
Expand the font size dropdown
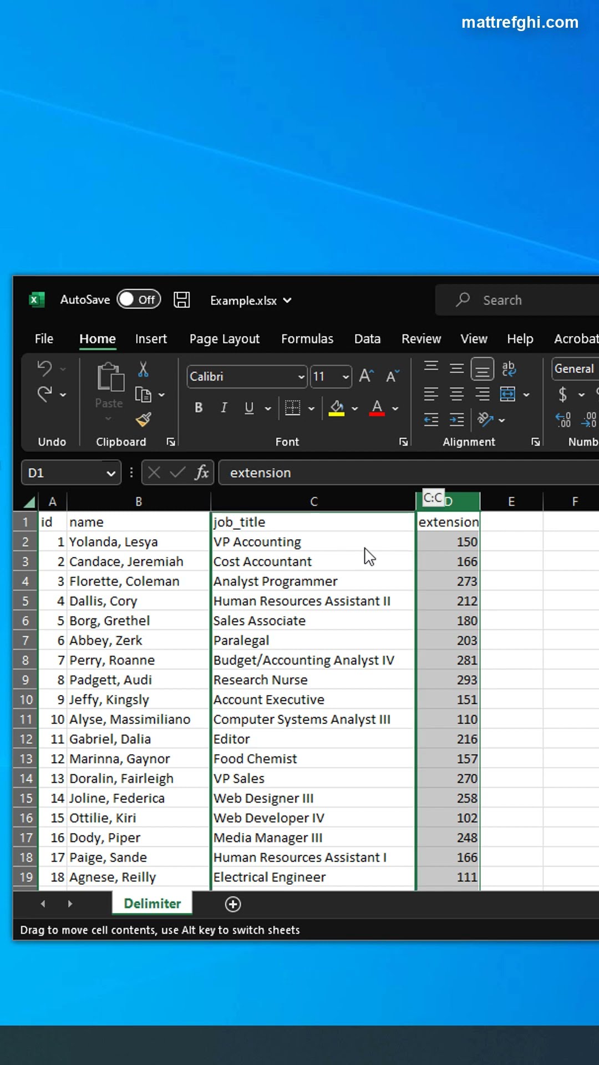346,377
